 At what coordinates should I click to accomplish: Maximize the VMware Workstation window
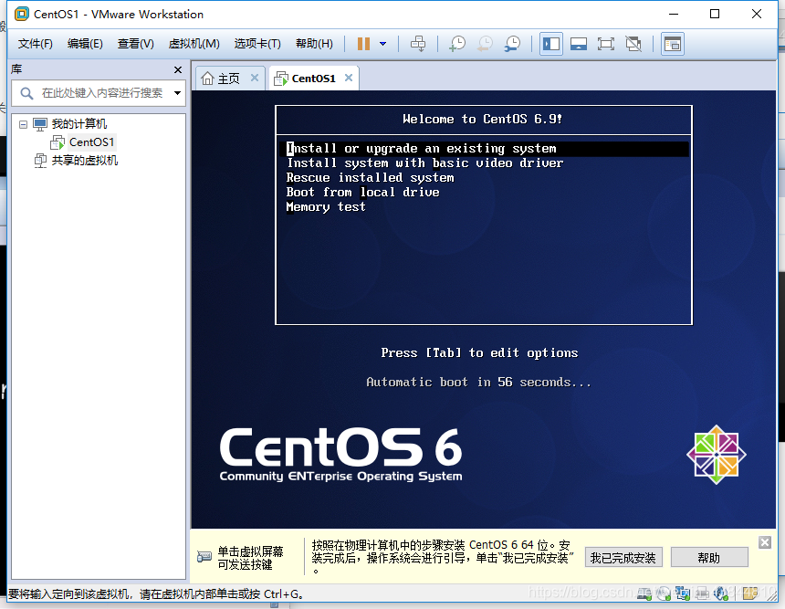click(715, 14)
